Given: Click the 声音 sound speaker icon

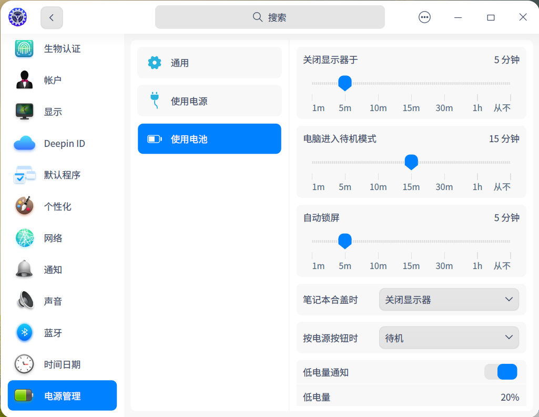Looking at the screenshot, I should click(x=24, y=301).
